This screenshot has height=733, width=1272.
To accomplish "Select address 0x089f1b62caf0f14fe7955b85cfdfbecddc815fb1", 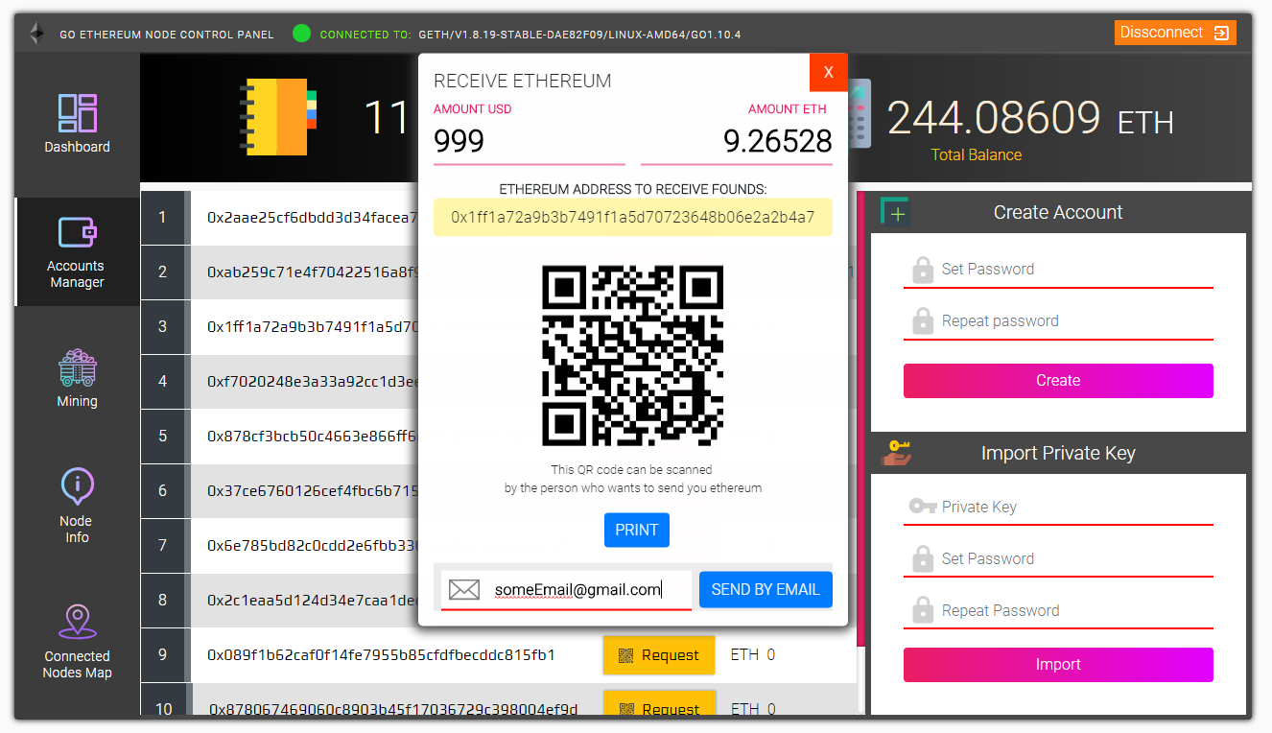I will tap(381, 655).
